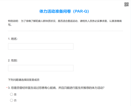This screenshot has height=106, width=131.
Task: Select the 是 radio circle for question 3
Action: 12,94
